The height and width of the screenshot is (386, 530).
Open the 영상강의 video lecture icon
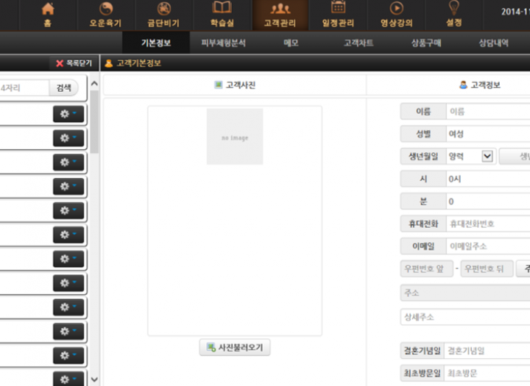point(396,10)
